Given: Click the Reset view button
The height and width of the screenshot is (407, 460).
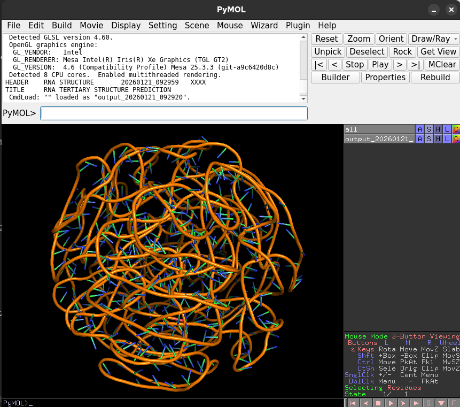Looking at the screenshot, I should pyautogui.click(x=326, y=39).
